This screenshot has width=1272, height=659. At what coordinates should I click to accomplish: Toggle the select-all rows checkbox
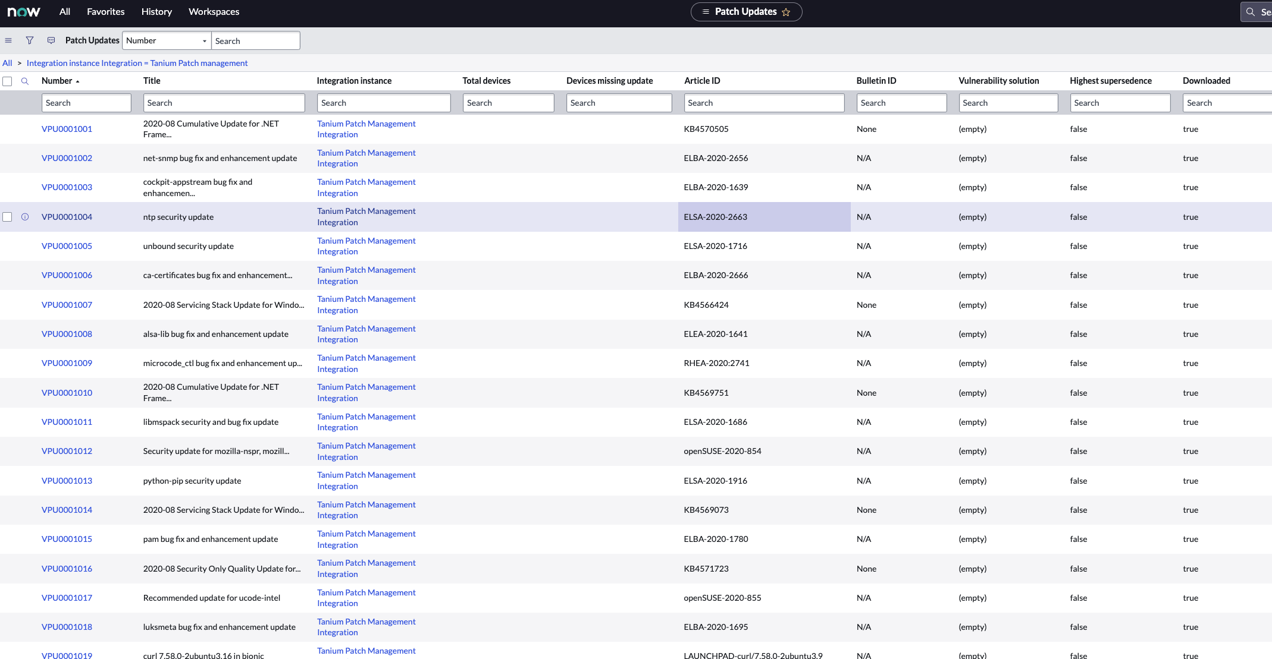click(x=7, y=81)
